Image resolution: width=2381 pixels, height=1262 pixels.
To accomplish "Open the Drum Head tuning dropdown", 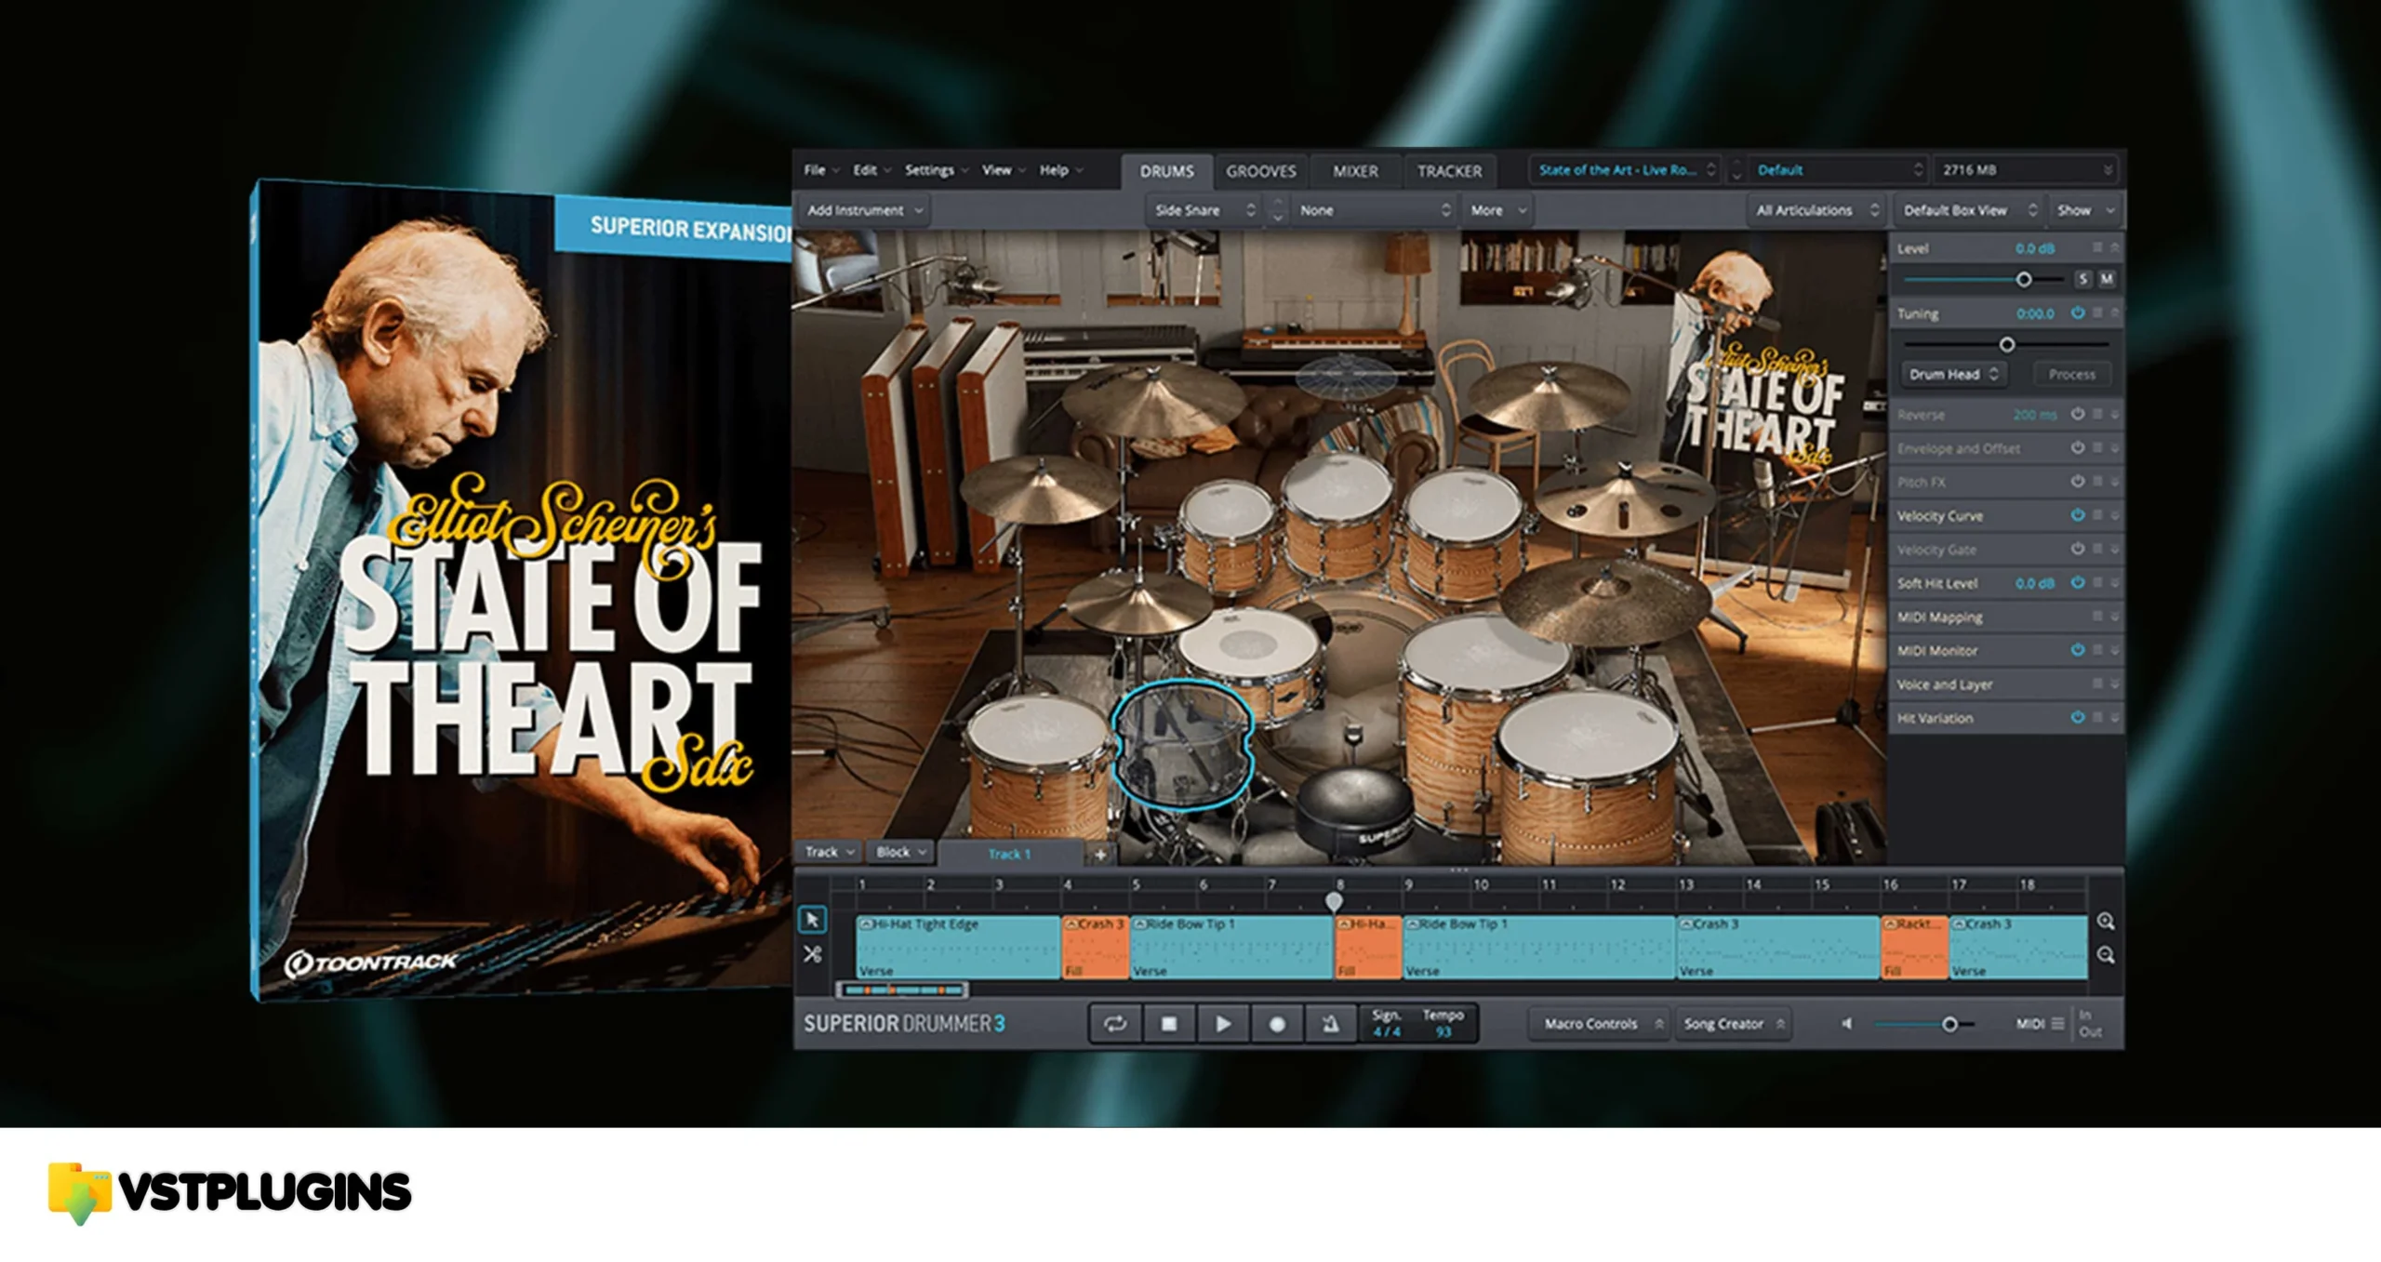I will point(1953,374).
